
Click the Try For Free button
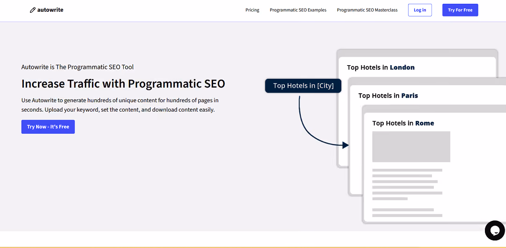coord(460,10)
